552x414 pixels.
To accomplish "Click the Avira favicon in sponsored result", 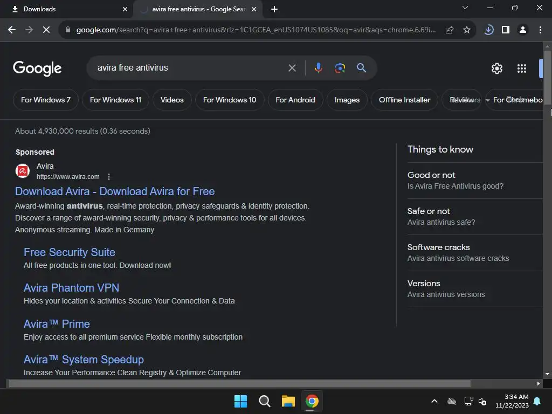I will (x=23, y=171).
